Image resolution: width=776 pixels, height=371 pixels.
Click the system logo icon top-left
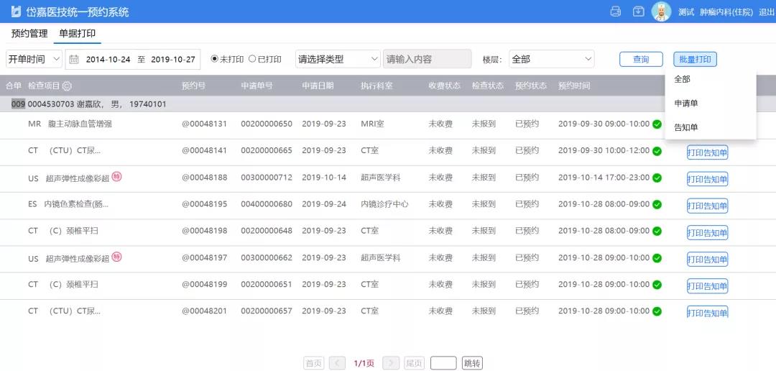[16, 12]
